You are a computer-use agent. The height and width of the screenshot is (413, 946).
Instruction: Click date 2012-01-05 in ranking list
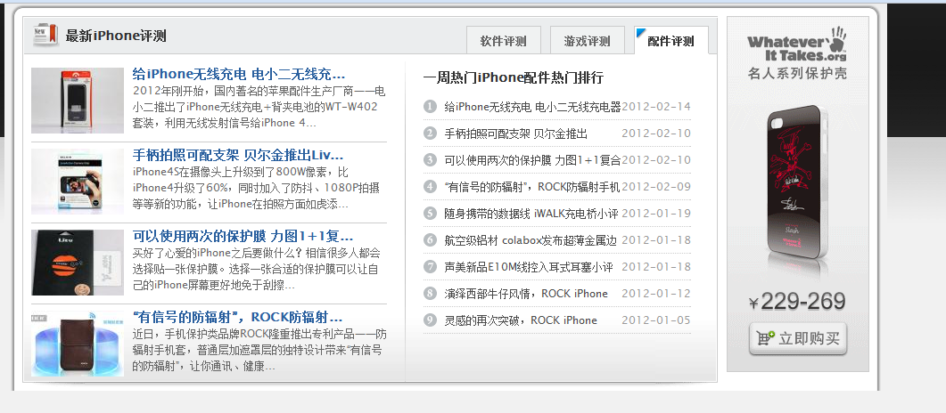pyautogui.click(x=656, y=320)
